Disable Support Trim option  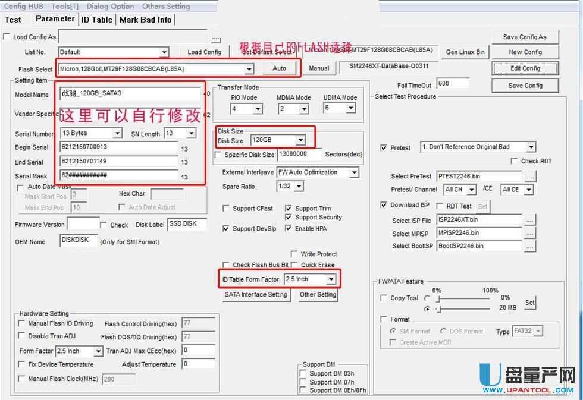click(288, 209)
